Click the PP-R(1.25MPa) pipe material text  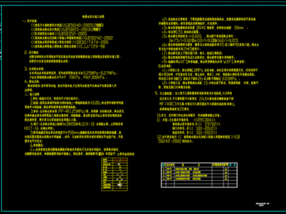pyautogui.click(x=72, y=111)
